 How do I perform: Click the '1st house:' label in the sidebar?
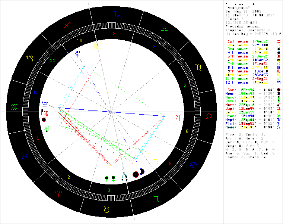coord(238,41)
